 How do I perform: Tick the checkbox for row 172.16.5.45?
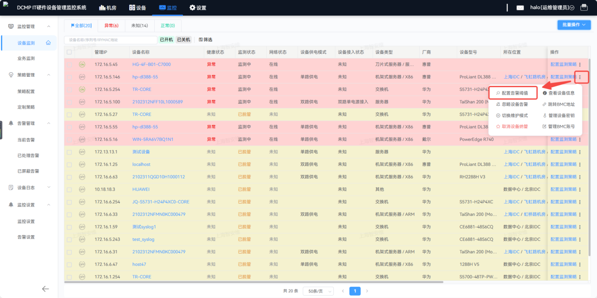[69, 65]
